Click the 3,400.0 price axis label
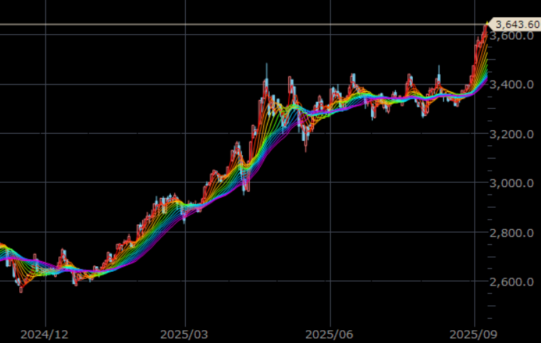541x343 pixels. [x=512, y=85]
